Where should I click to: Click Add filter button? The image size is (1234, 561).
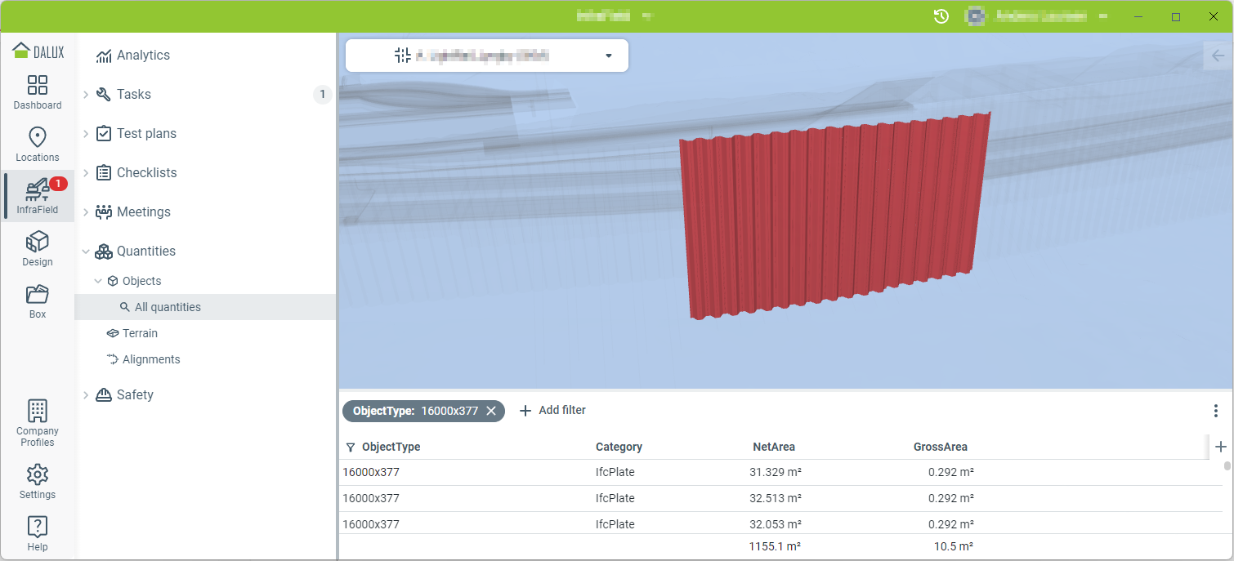point(552,411)
